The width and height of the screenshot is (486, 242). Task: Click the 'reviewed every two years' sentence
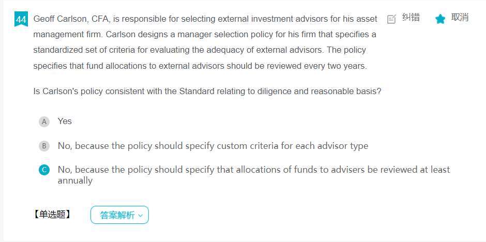pyautogui.click(x=200, y=66)
